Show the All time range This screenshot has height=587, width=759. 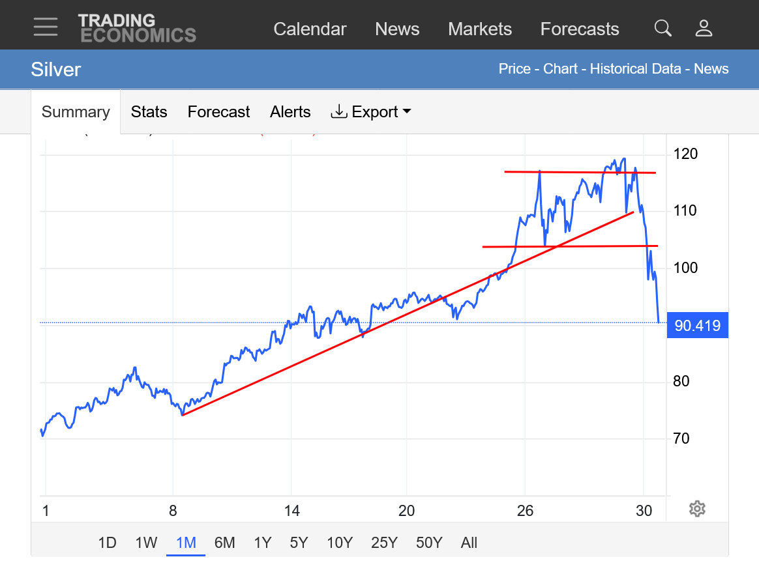click(469, 543)
